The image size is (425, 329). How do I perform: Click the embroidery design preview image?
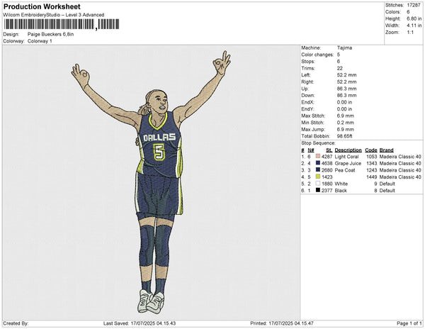(x=152, y=182)
